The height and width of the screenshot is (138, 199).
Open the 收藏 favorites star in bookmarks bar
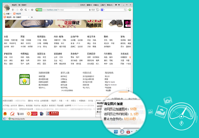point(5,14)
